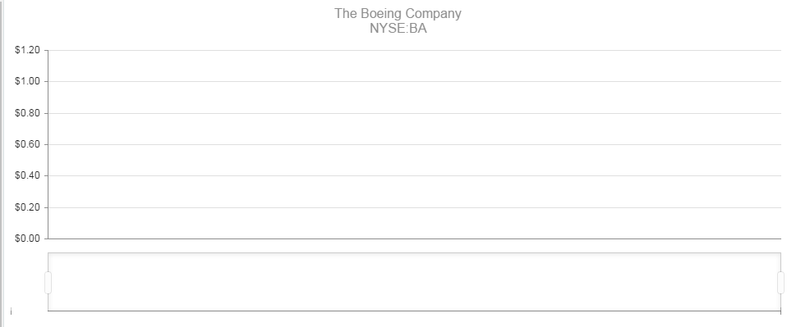
Task: Select the $0.40 y-axis label
Action: (27, 175)
